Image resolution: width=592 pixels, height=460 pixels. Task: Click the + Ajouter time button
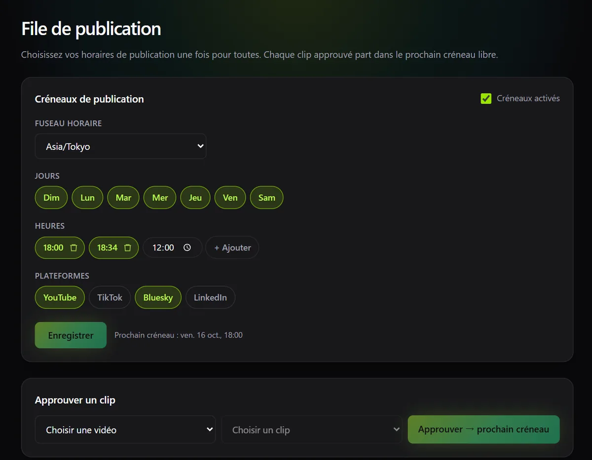tap(232, 248)
